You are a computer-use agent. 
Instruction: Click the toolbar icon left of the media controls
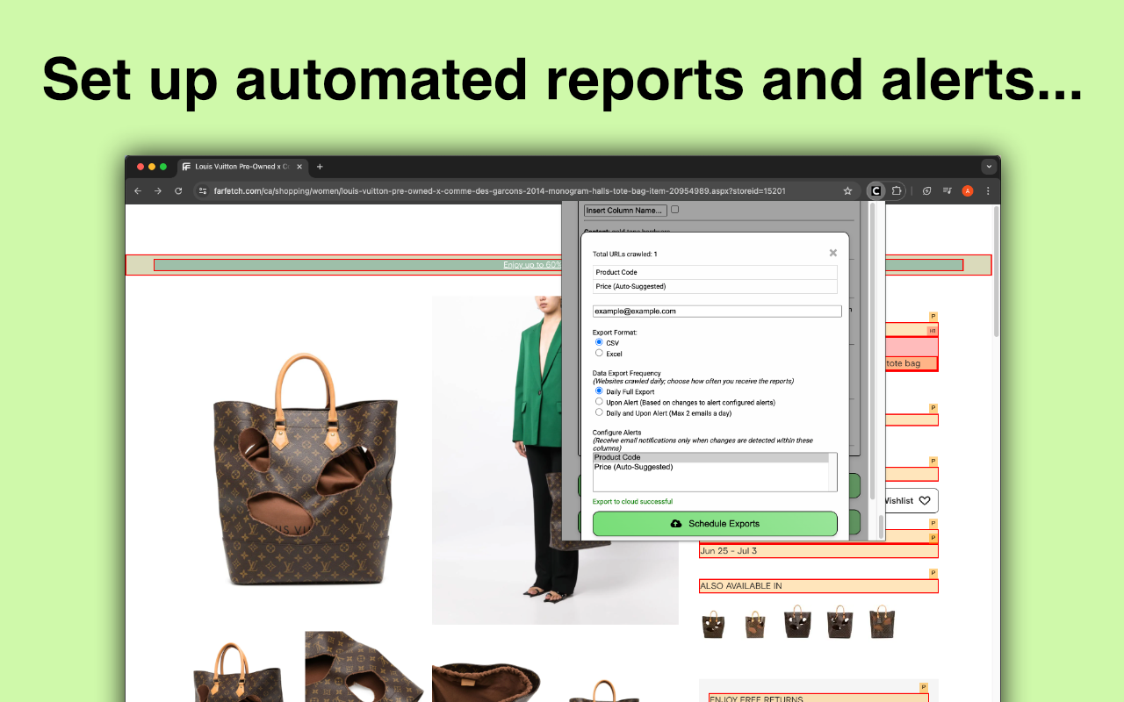(x=926, y=190)
